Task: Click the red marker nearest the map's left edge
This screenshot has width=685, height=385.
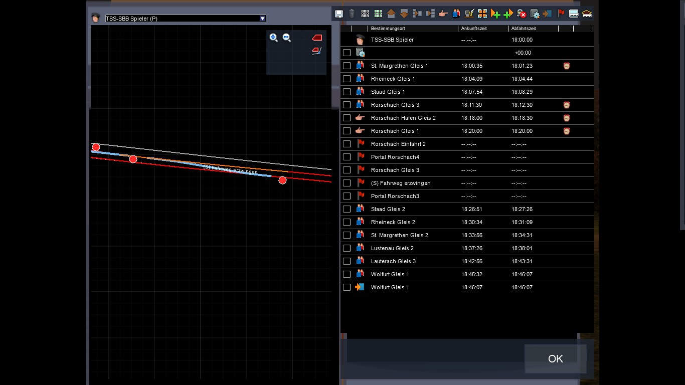Action: click(x=96, y=147)
